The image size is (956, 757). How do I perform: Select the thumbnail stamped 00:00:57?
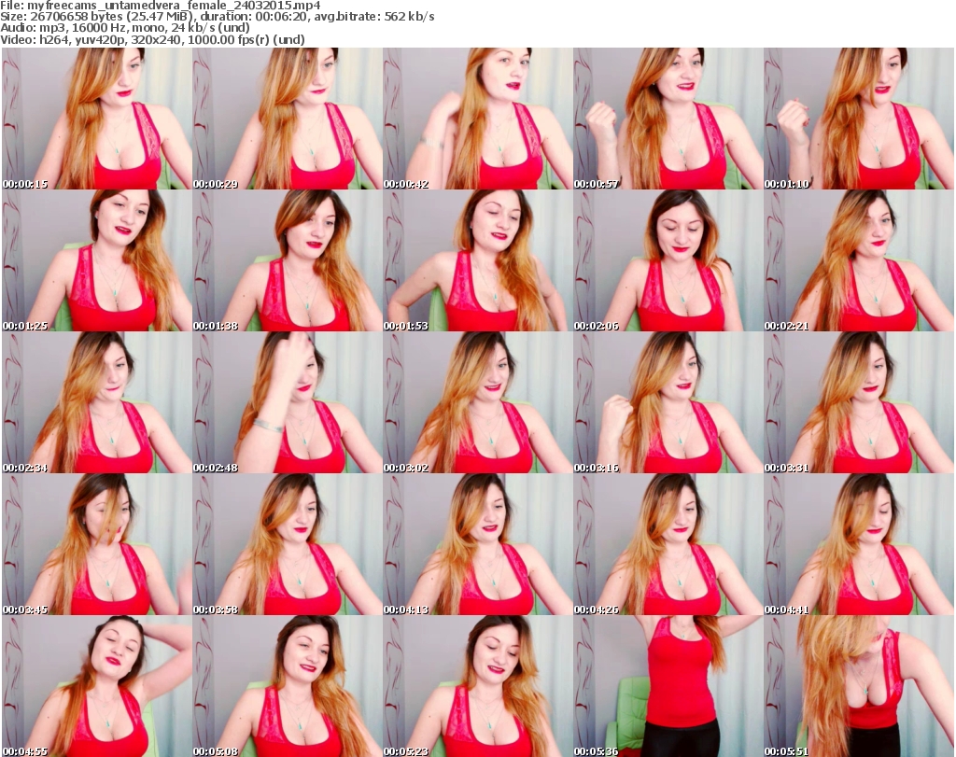click(668, 119)
